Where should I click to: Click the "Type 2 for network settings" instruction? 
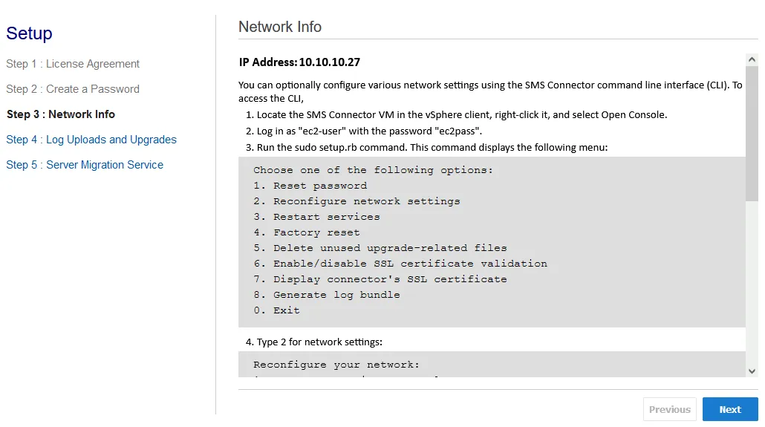click(314, 342)
